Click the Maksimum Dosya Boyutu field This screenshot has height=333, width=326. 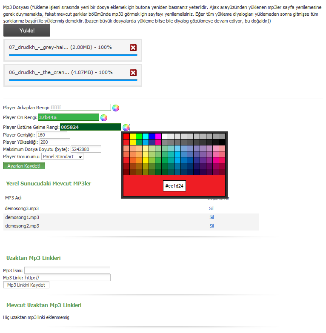(x=86, y=149)
